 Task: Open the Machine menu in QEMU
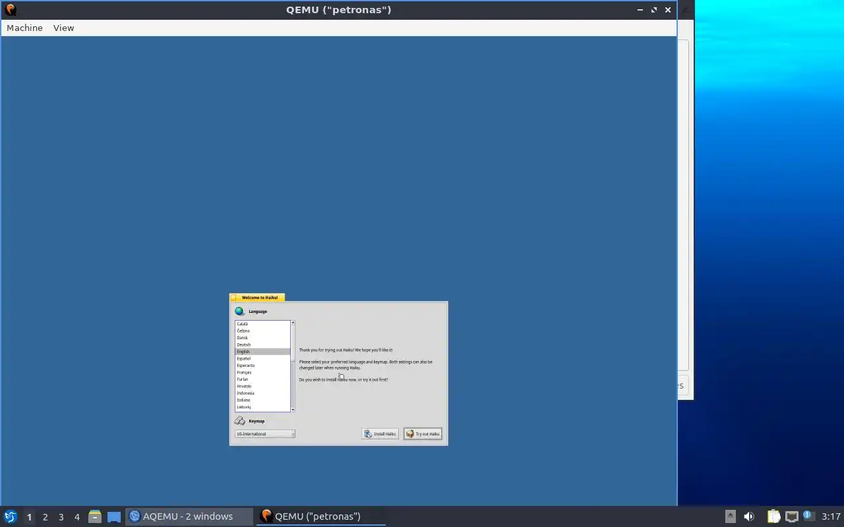24,28
